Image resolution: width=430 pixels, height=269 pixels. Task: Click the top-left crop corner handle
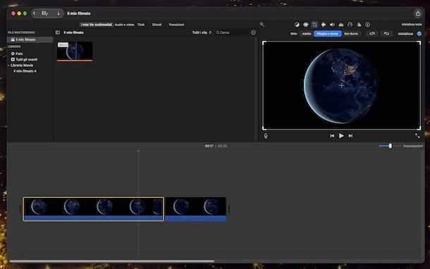(x=264, y=42)
